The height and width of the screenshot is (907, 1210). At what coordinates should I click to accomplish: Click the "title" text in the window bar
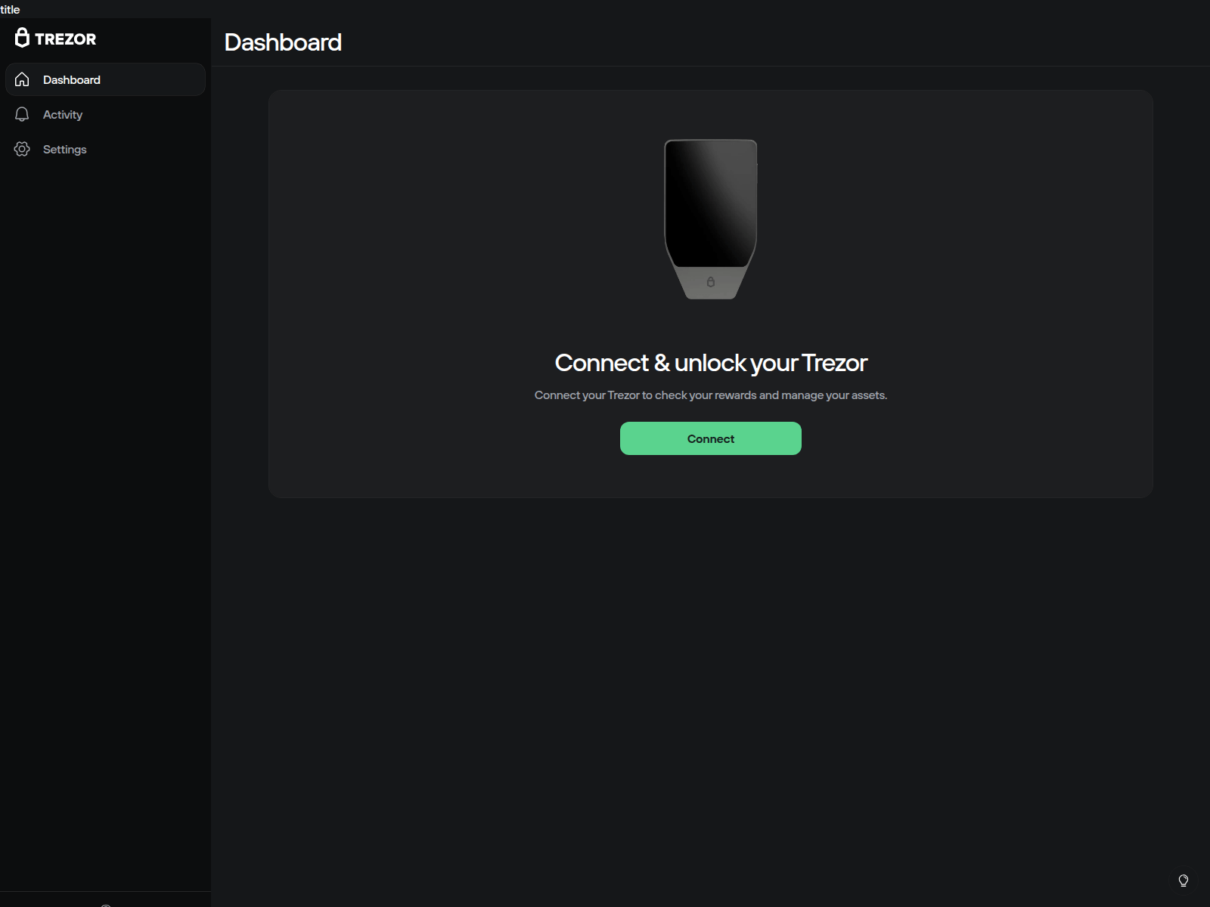[x=10, y=9]
